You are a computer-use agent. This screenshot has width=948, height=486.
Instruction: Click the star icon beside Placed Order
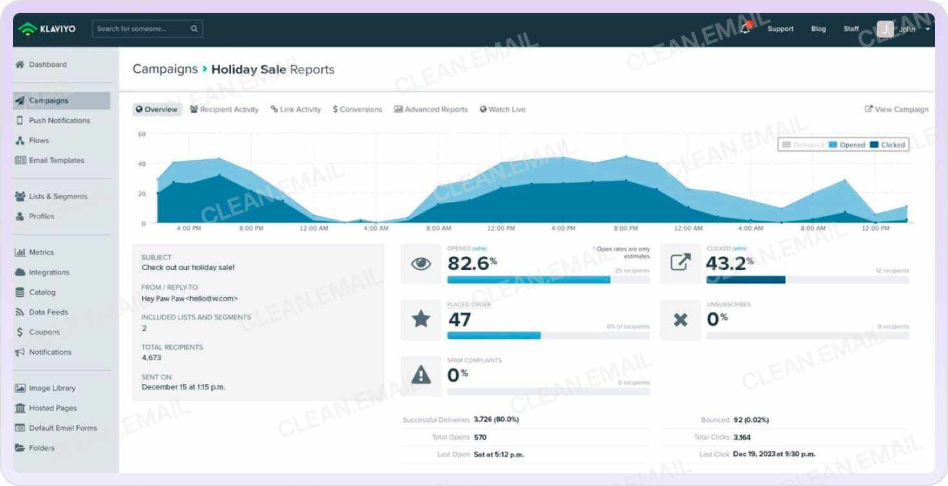point(421,319)
